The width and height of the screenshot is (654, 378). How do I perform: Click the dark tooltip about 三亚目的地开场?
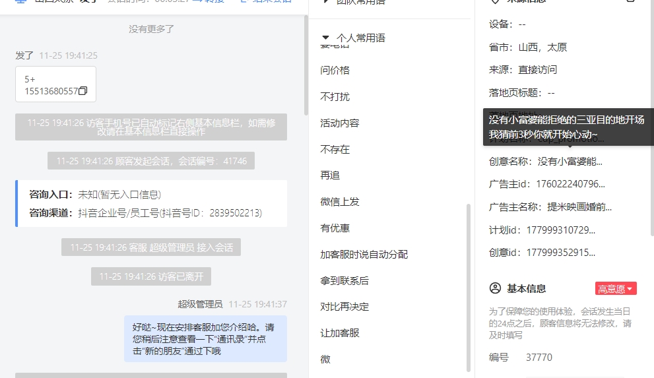[x=568, y=127]
